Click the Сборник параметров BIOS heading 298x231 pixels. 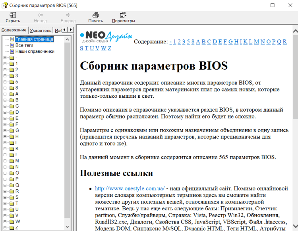pos(154,66)
